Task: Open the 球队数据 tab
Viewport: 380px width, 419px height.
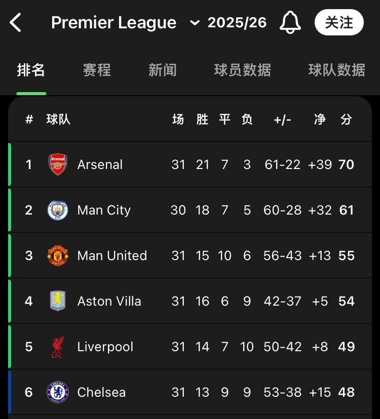Action: tap(337, 70)
